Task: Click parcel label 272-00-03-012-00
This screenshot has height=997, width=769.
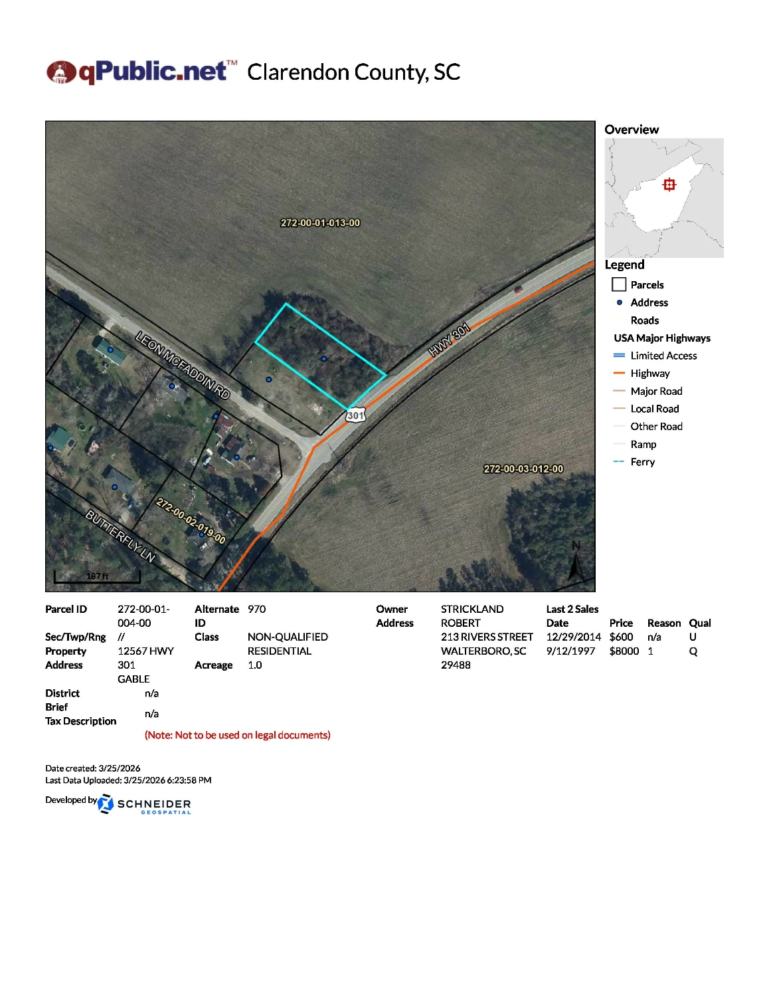Action: 523,469
